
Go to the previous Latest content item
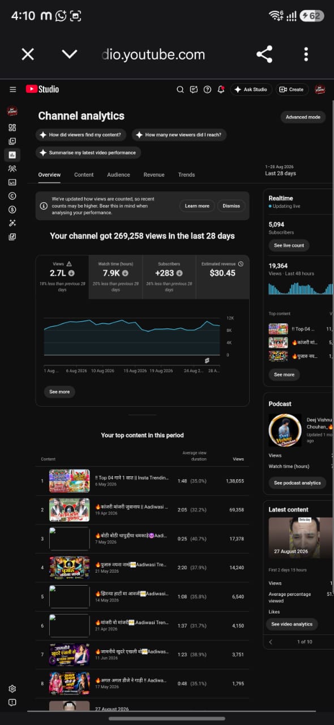pyautogui.click(x=271, y=642)
